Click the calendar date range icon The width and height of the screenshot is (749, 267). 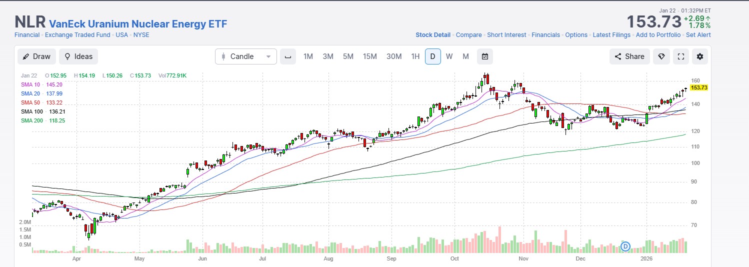coord(484,56)
